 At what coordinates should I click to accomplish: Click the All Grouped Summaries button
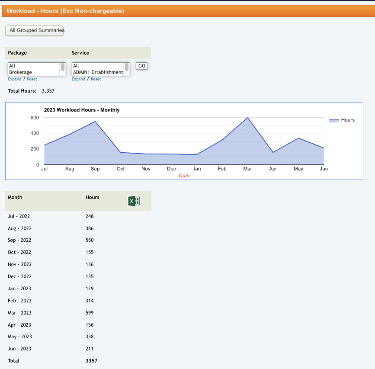[x=35, y=30]
